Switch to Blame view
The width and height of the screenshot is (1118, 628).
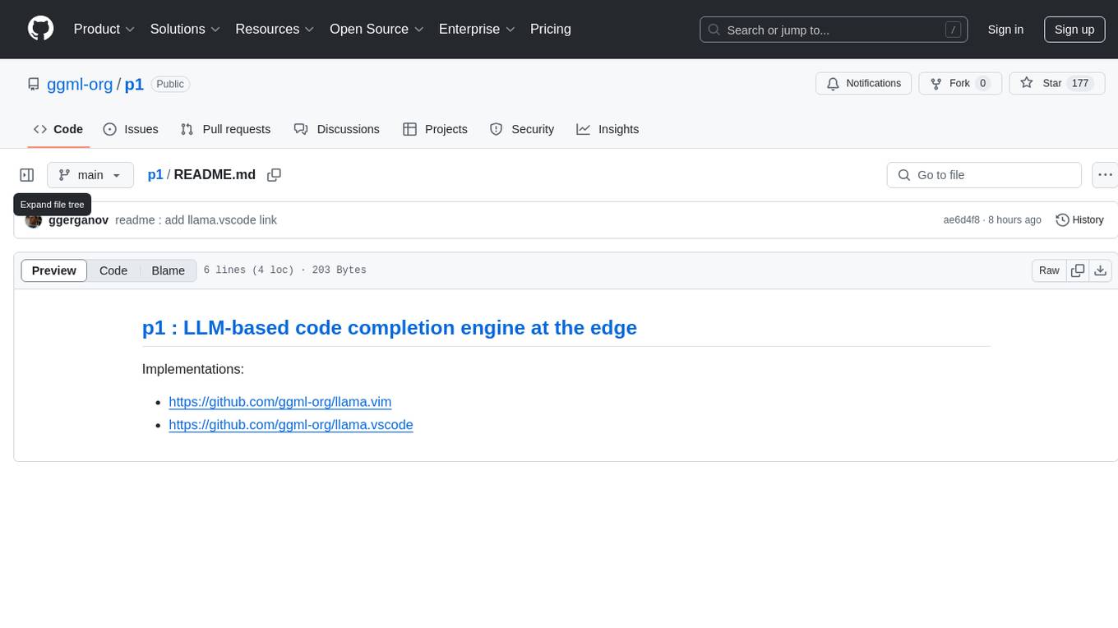pos(169,270)
